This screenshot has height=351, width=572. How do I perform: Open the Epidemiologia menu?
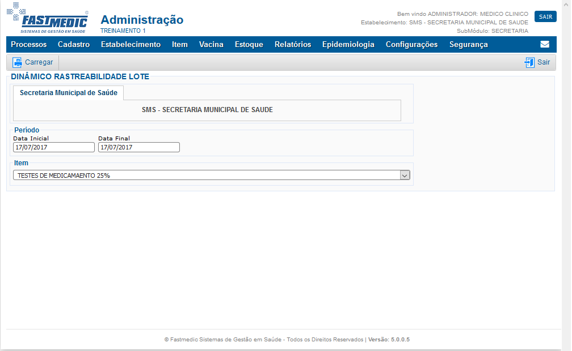[348, 44]
